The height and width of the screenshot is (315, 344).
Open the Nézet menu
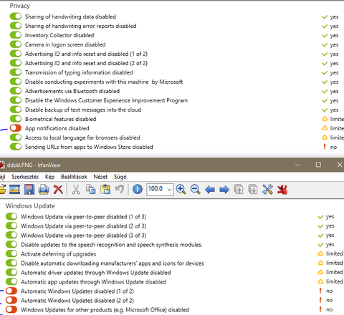(100, 177)
